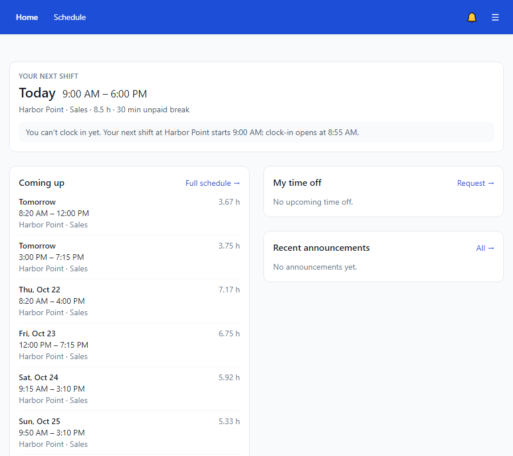Screen dimensions: 513x456
Task: Open the Fri, Oct 23 shift entry
Action: [129, 345]
